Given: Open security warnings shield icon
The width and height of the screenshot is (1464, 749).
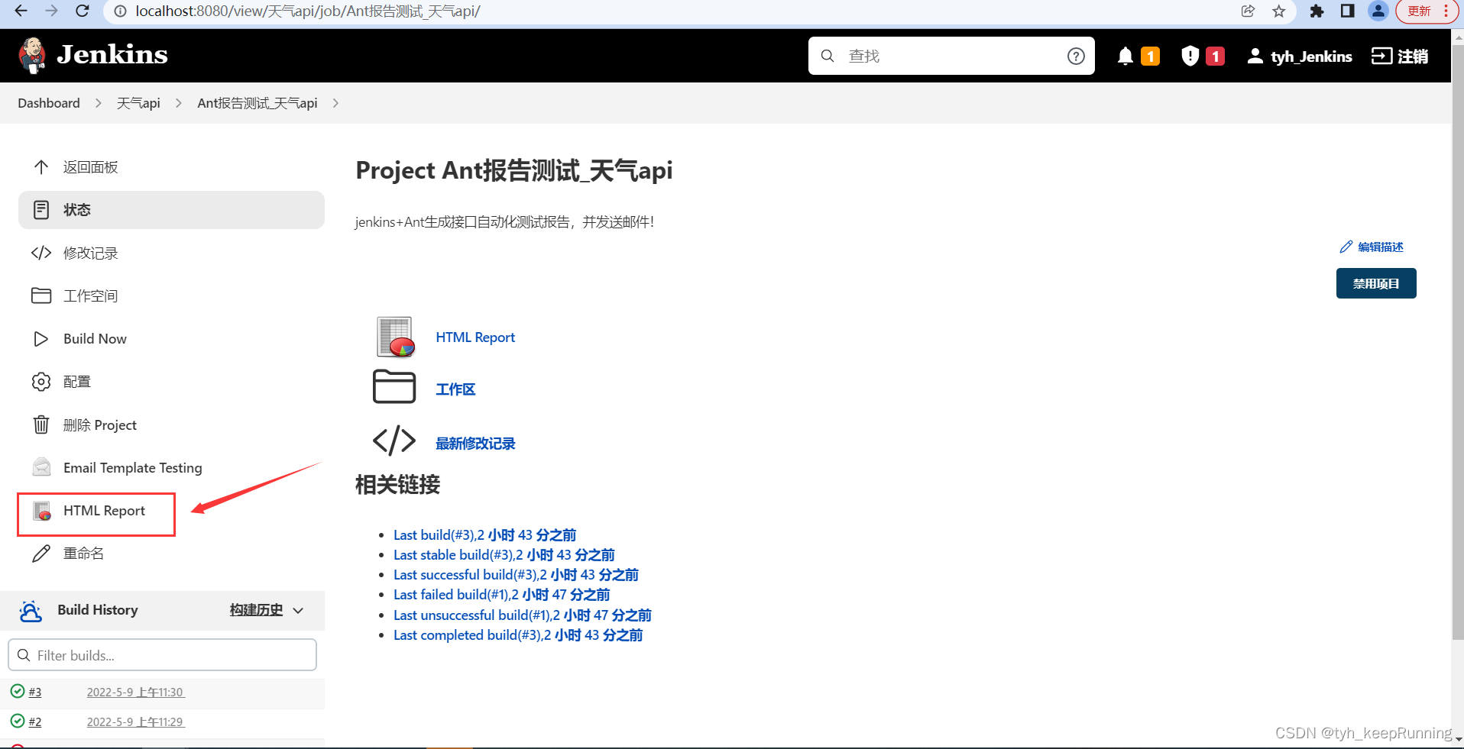Looking at the screenshot, I should 1190,56.
